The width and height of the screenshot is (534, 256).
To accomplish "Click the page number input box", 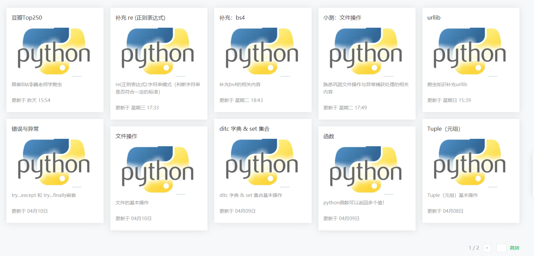I will pyautogui.click(x=501, y=248).
